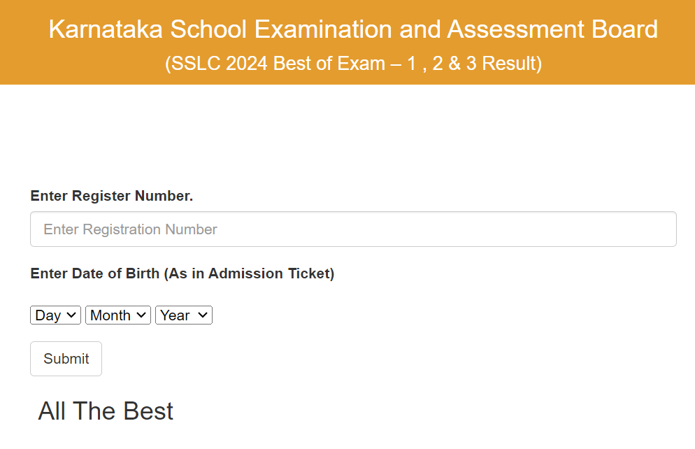Click '(As in Admission Ticket)' text
The width and height of the screenshot is (695, 449).
click(250, 273)
